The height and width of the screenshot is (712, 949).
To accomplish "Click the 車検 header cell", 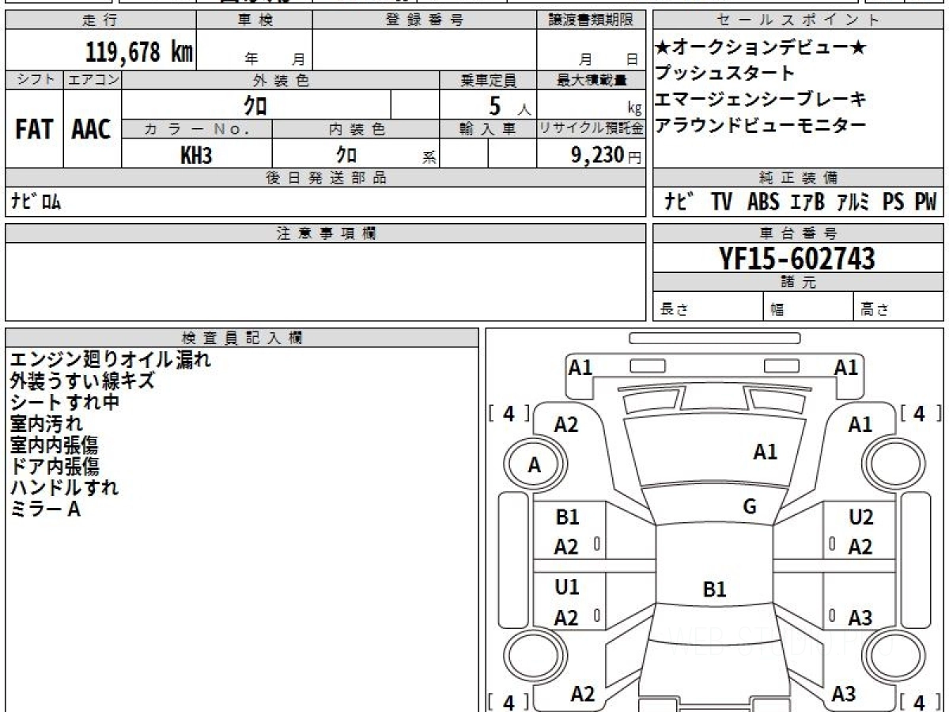I will [x=254, y=21].
